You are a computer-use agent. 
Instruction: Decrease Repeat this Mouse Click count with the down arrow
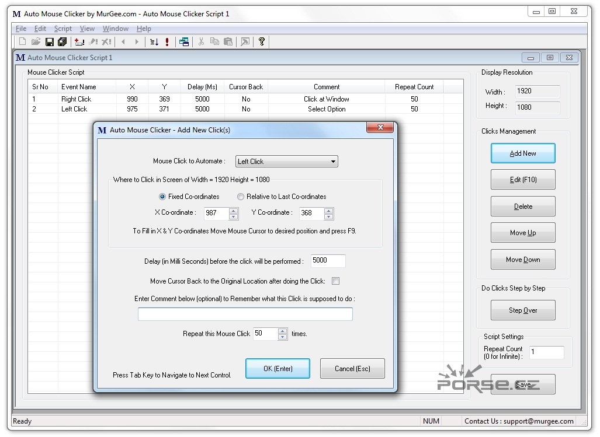[282, 337]
